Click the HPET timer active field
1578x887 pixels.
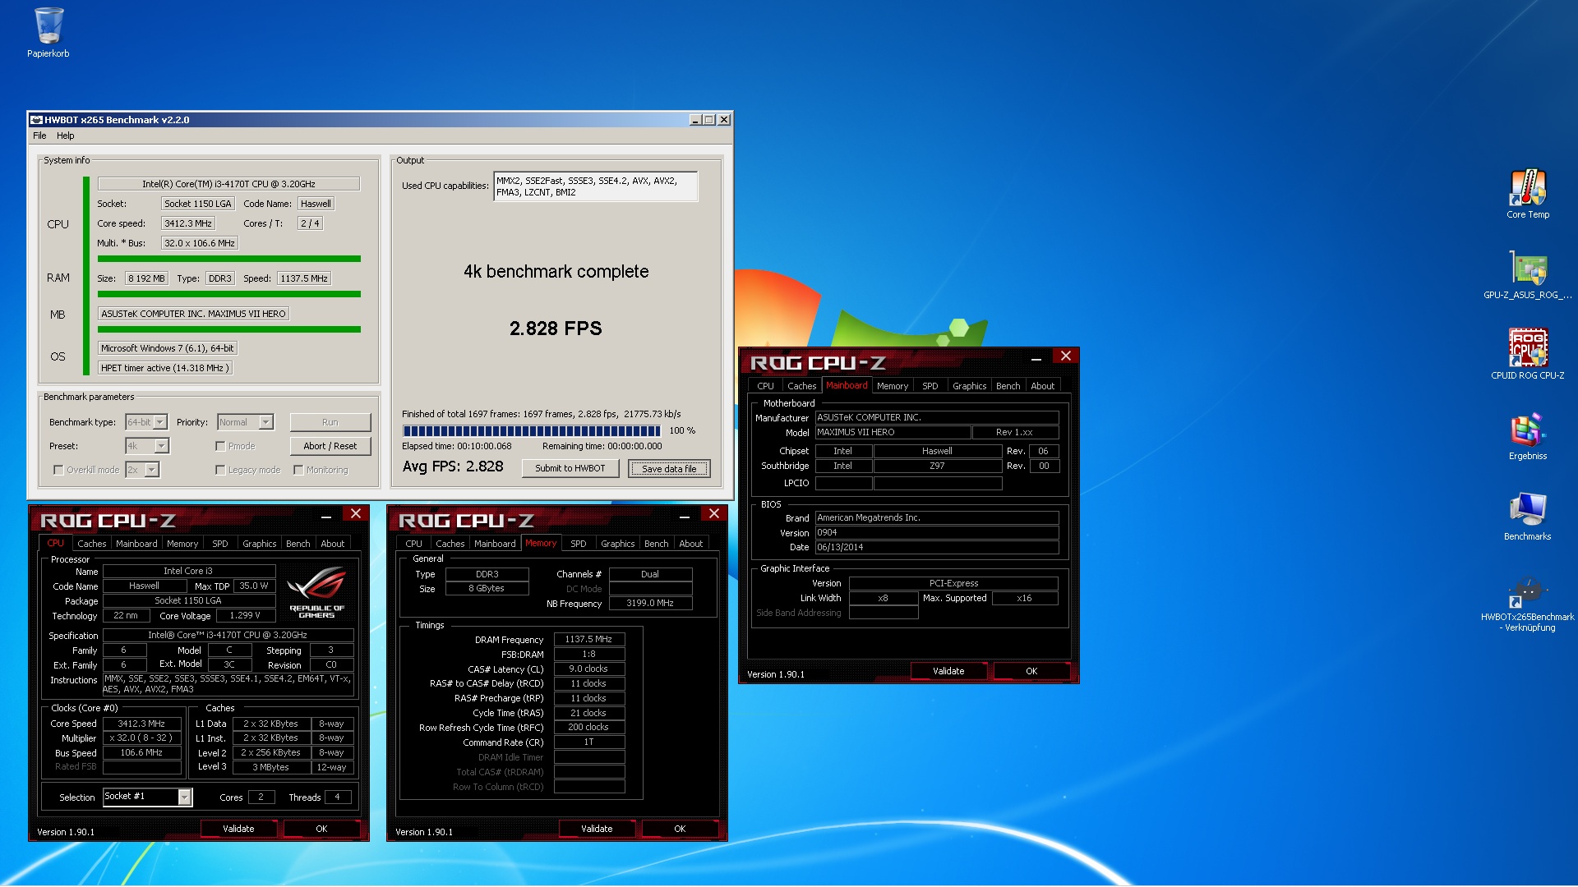pos(165,368)
